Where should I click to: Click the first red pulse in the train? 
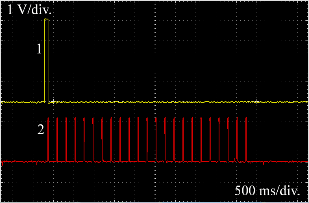[x=48, y=138]
